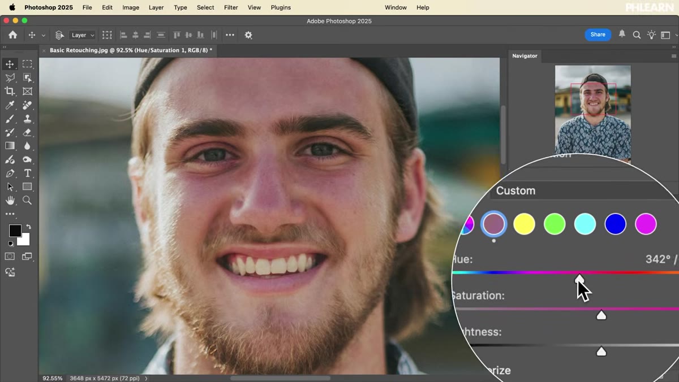Viewport: 679px width, 382px height.
Task: Open the notifications bell icon
Action: [x=622, y=34]
